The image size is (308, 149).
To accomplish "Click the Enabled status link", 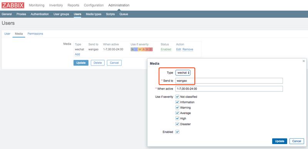I will pos(166,49).
